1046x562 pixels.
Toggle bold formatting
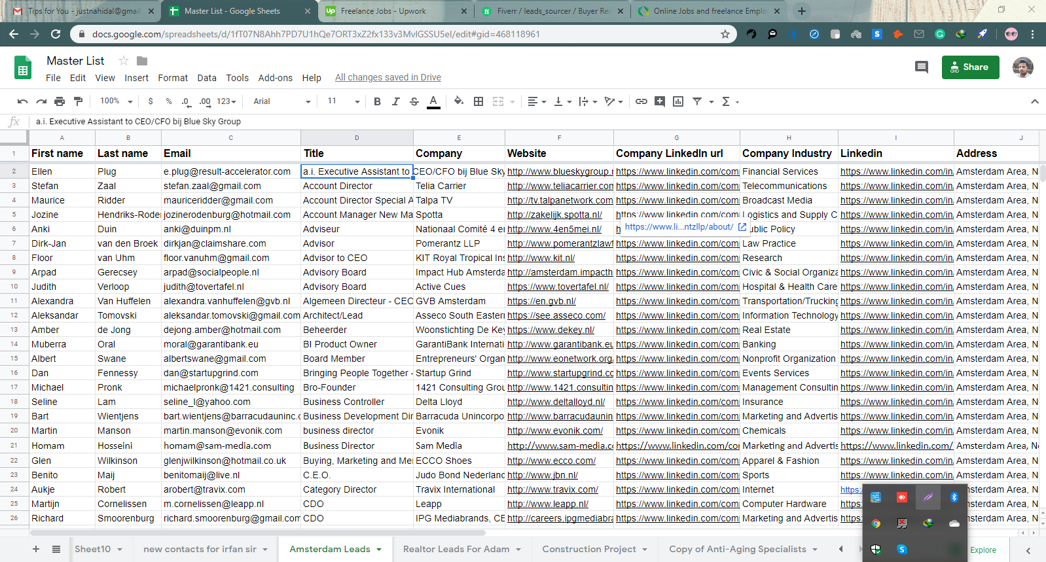tap(377, 101)
